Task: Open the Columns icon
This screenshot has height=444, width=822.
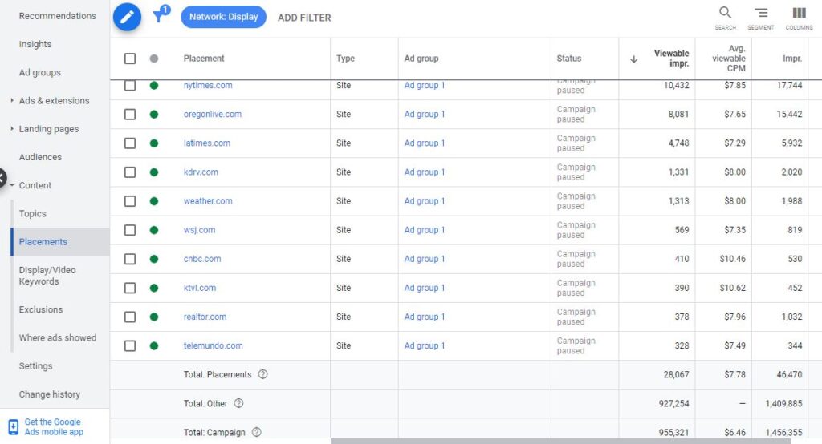Action: coord(799,18)
